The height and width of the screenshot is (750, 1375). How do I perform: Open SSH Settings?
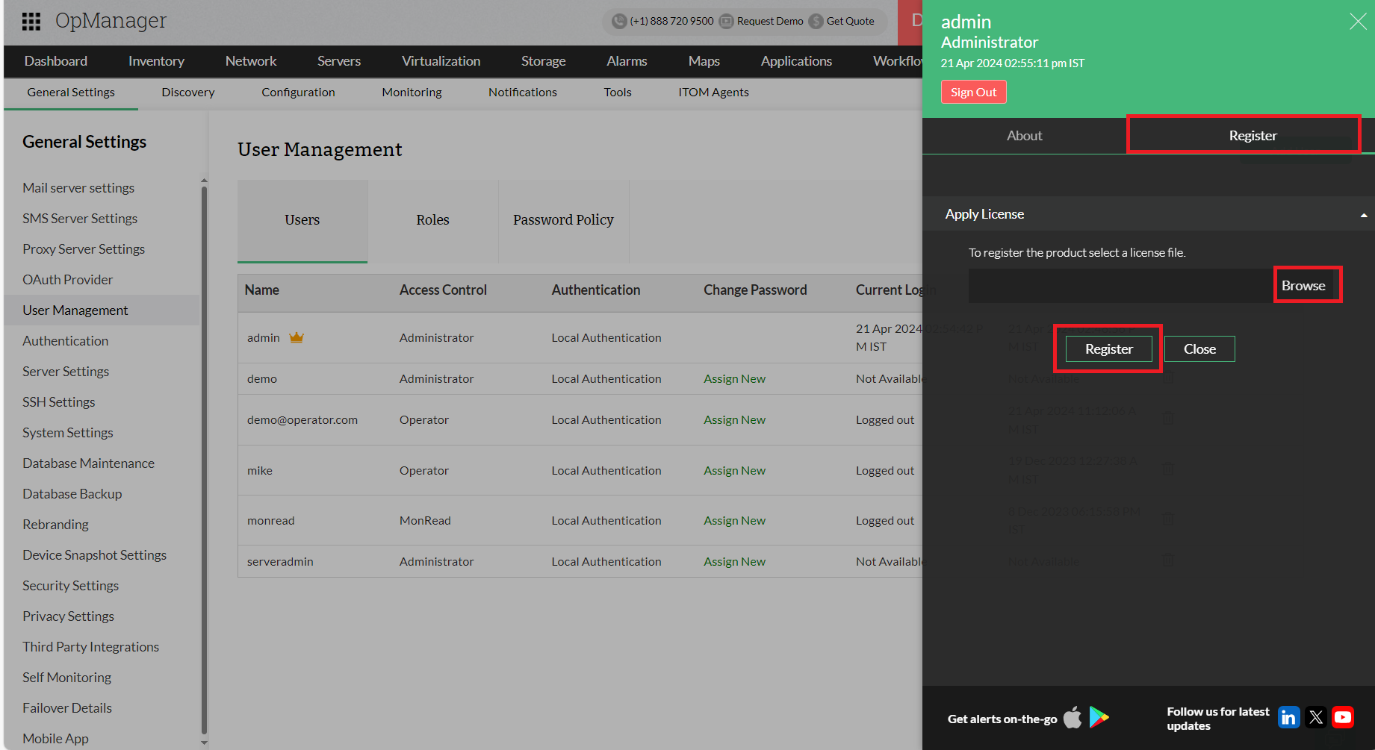(59, 402)
